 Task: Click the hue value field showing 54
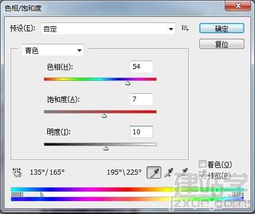click(x=142, y=67)
